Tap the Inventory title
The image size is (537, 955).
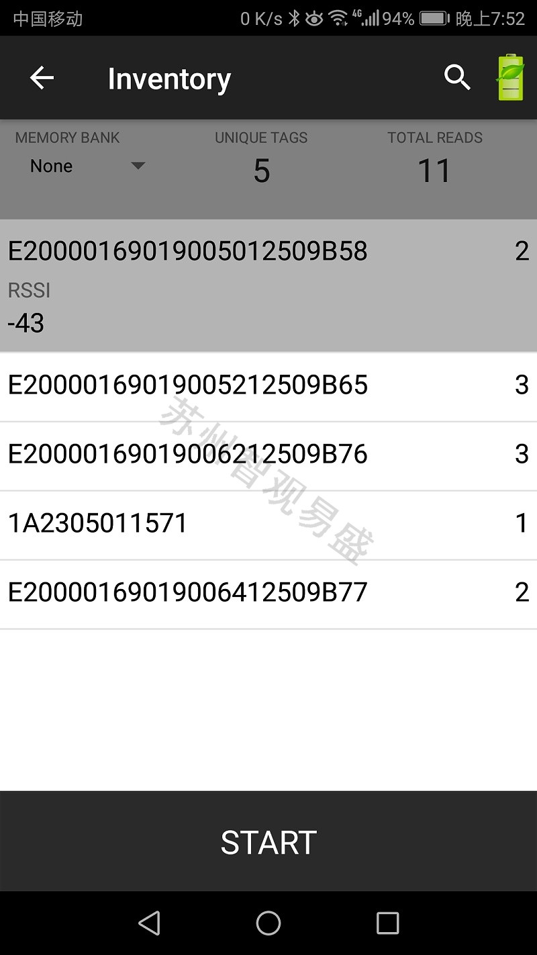click(169, 79)
